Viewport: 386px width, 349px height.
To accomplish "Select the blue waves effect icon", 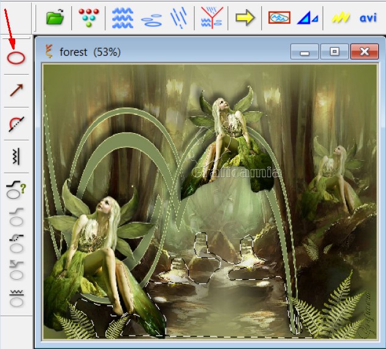I will click(x=122, y=18).
